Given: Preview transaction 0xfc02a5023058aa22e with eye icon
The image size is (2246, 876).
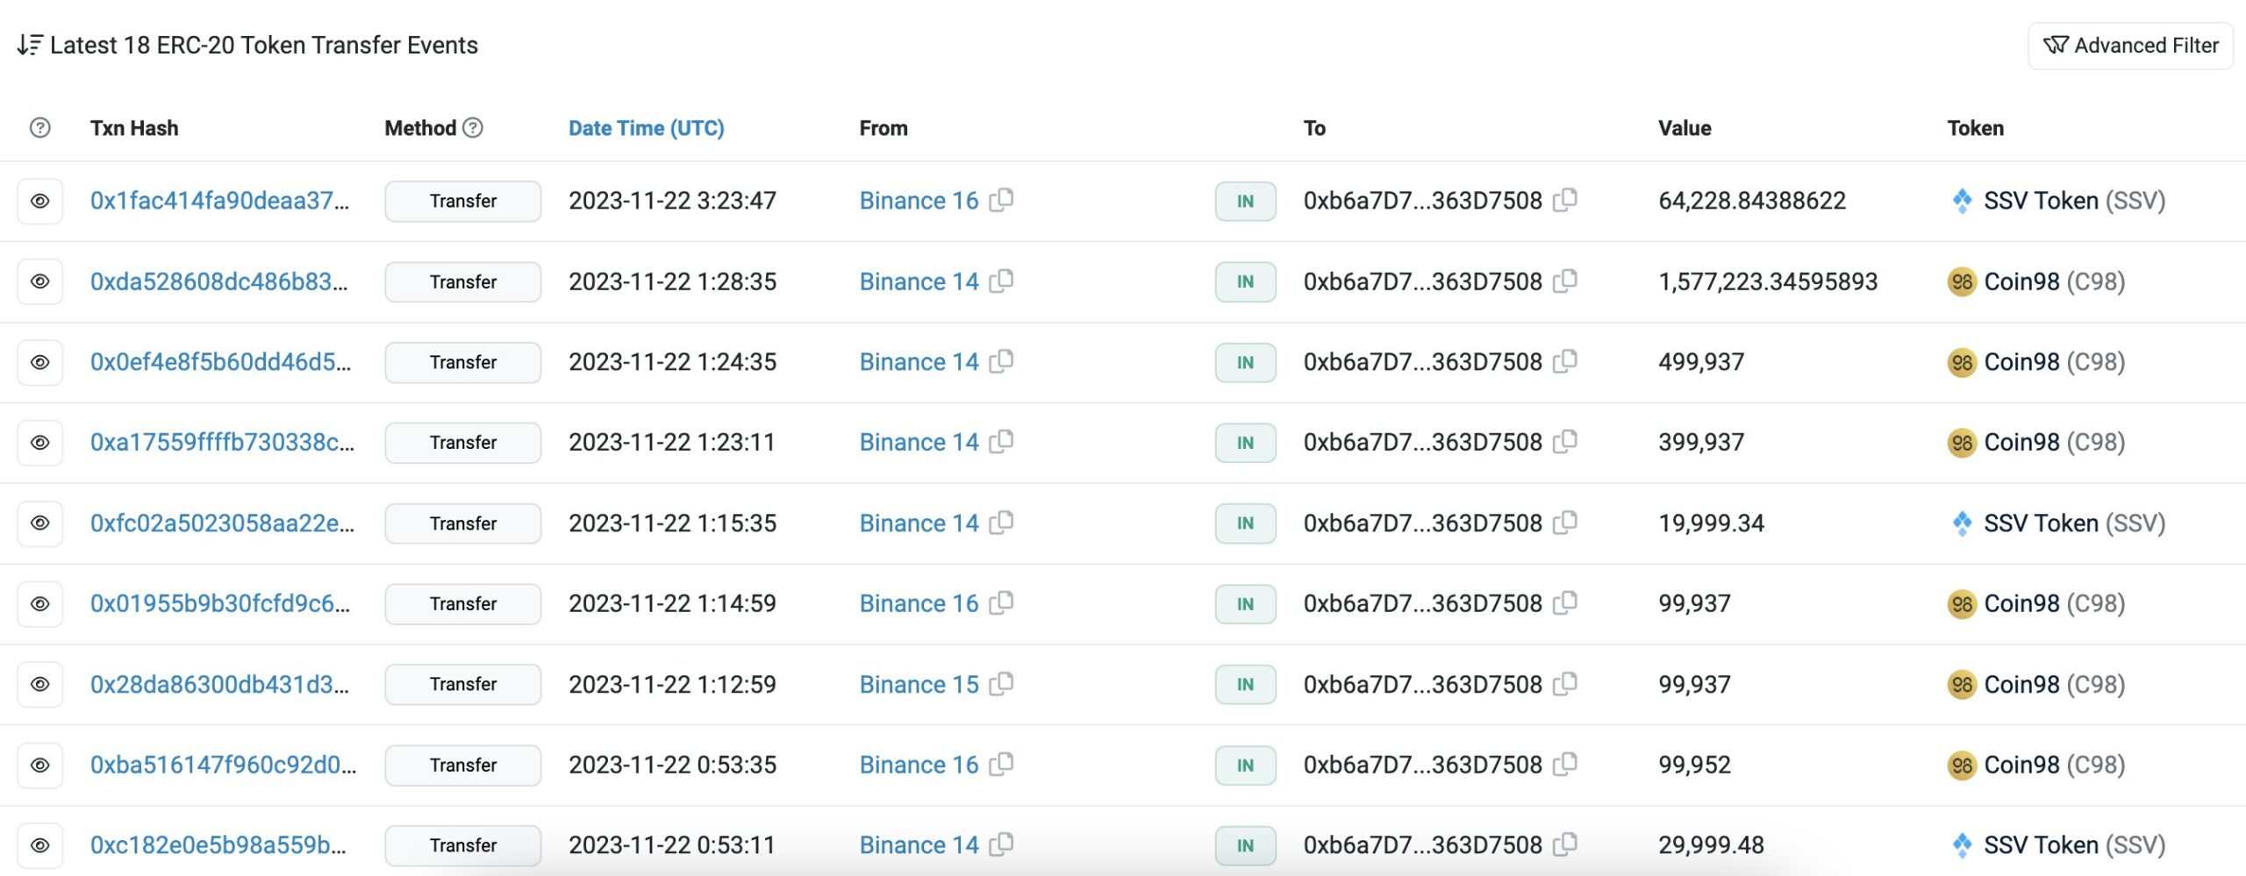Looking at the screenshot, I should (x=40, y=523).
